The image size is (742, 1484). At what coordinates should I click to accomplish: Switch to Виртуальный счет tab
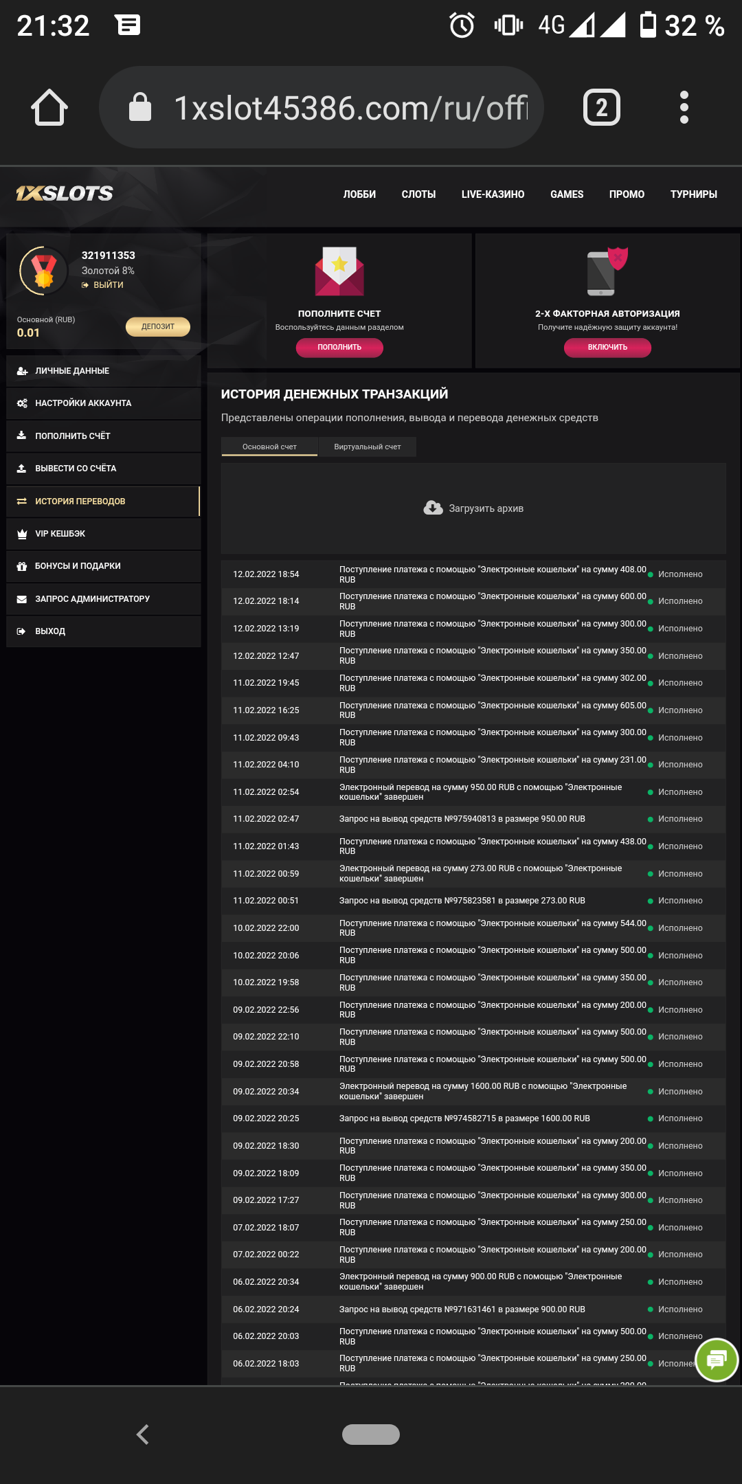tap(368, 447)
